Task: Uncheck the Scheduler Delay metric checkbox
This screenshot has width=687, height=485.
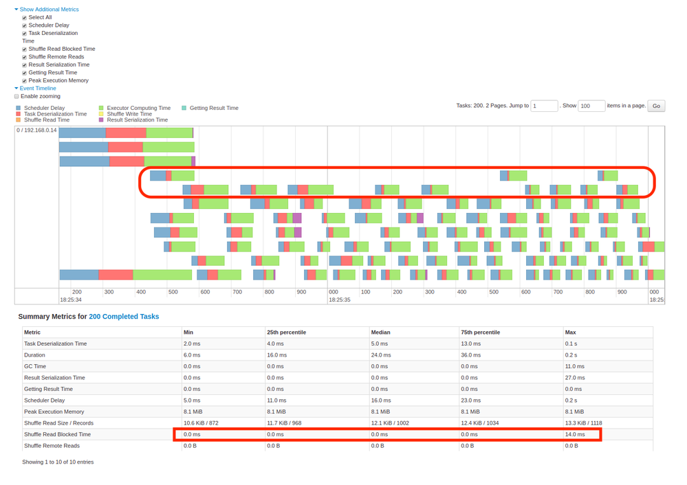Action: pos(25,25)
